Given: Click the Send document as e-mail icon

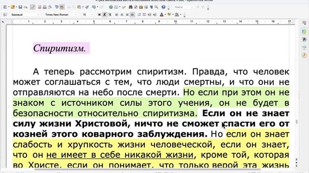Looking at the screenshot, I should [26, 7].
